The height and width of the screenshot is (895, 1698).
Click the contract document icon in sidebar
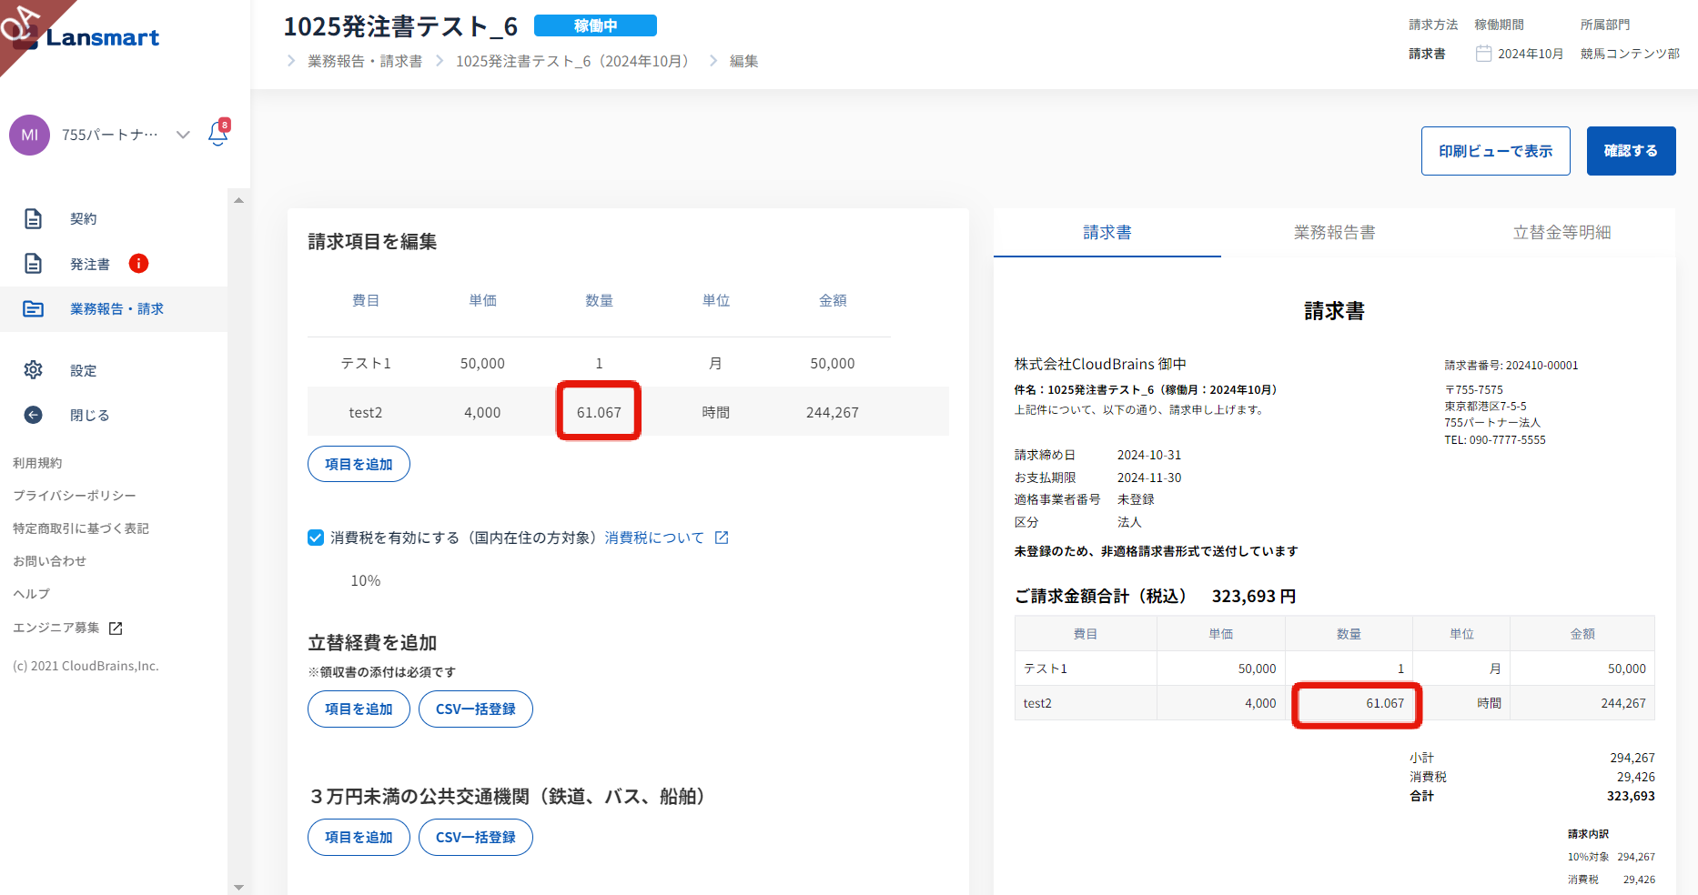(x=34, y=218)
